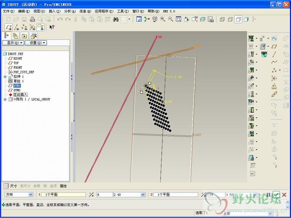Select the FRONT datum plane in tree
Viewport: 291px width, 218px height.
[x=17, y=67]
